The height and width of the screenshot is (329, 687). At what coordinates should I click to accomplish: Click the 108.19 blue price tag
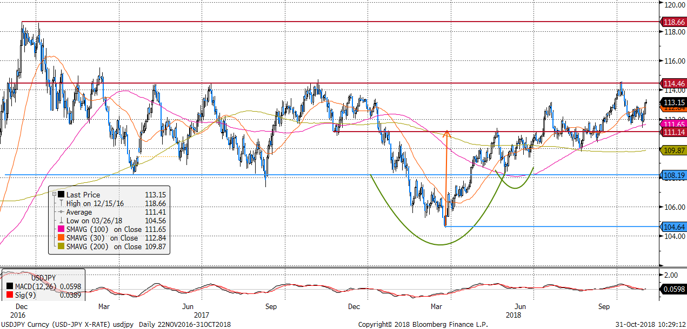(673, 175)
